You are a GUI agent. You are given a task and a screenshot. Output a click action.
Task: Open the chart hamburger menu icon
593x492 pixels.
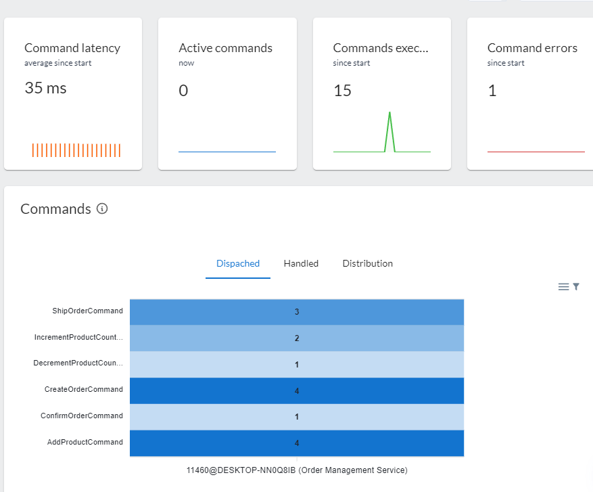coord(563,287)
